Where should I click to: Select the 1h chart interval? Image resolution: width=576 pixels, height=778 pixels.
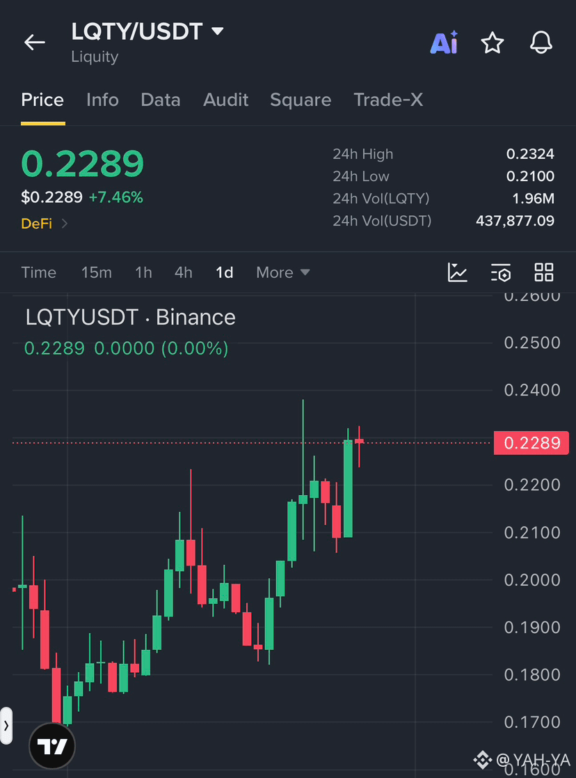[144, 272]
